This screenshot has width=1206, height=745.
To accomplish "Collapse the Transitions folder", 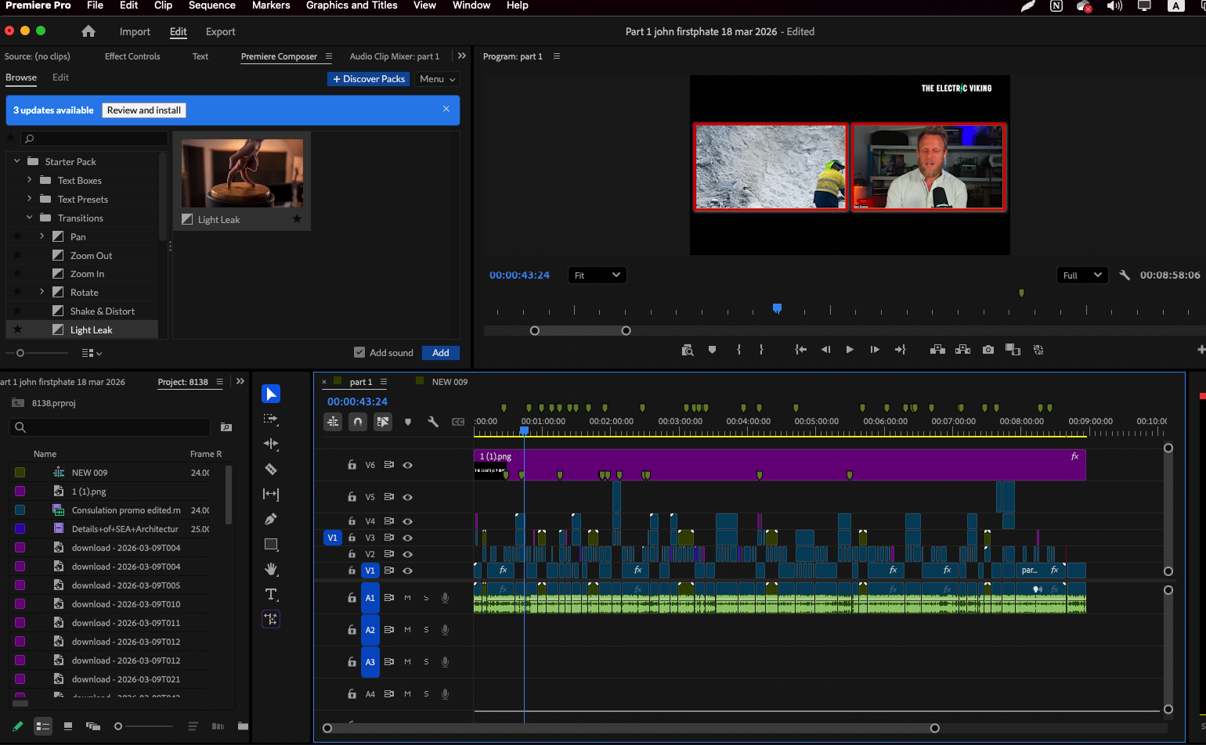I will pyautogui.click(x=29, y=218).
